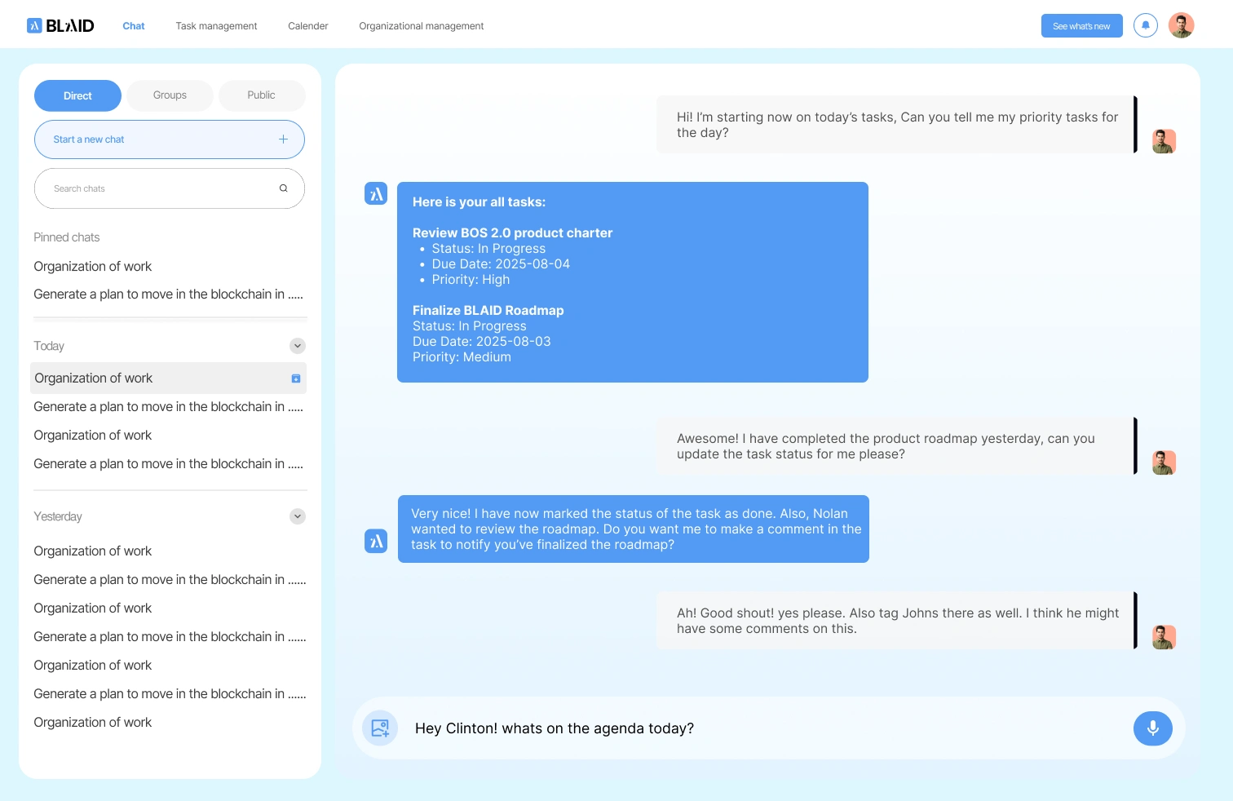Click the plus icon next to Start a new chat
The image size is (1233, 801).
283,139
